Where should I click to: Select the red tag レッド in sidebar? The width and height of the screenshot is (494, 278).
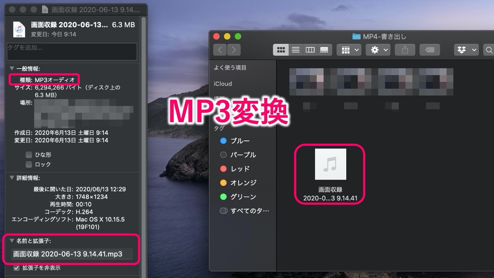pos(235,169)
